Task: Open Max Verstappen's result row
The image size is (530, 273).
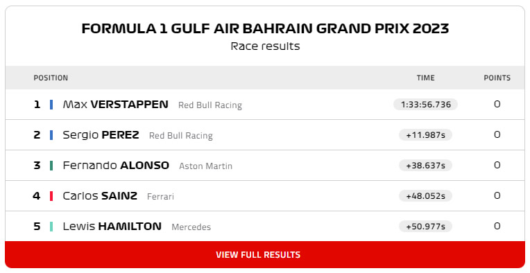Action: [x=265, y=104]
